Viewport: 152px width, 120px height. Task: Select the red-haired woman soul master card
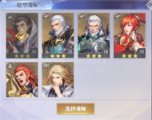(x=130, y=35)
